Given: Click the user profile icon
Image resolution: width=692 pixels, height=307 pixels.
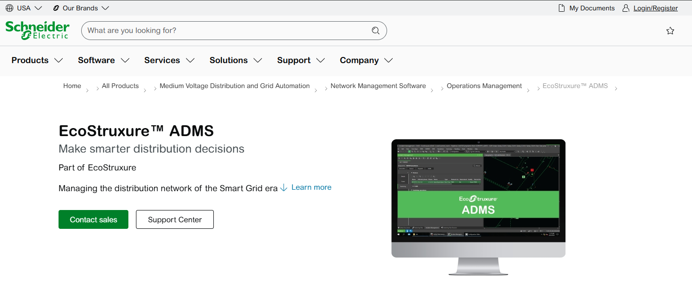Looking at the screenshot, I should point(626,8).
